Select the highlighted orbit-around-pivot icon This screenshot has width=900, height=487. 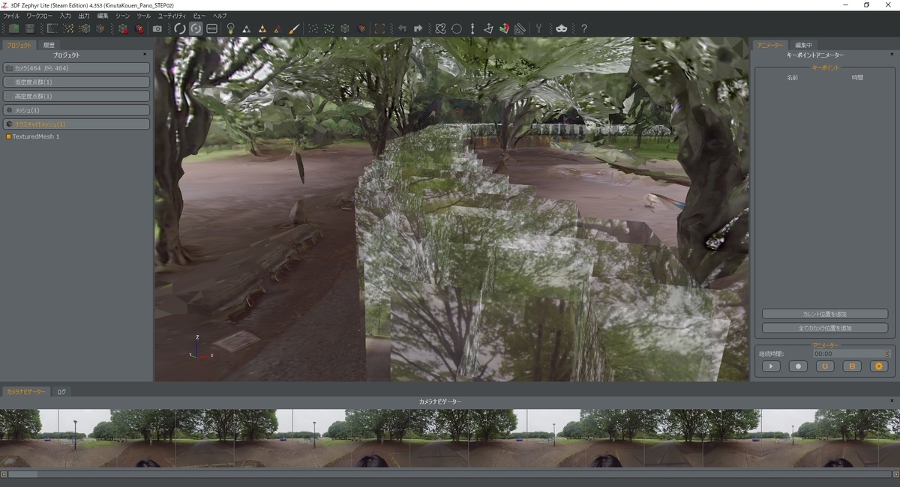point(196,28)
